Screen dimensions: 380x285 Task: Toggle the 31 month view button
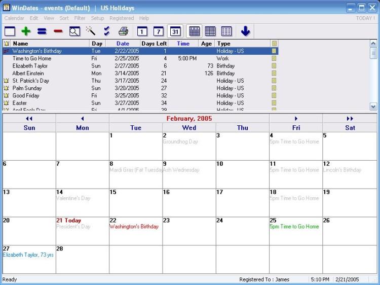175,31
